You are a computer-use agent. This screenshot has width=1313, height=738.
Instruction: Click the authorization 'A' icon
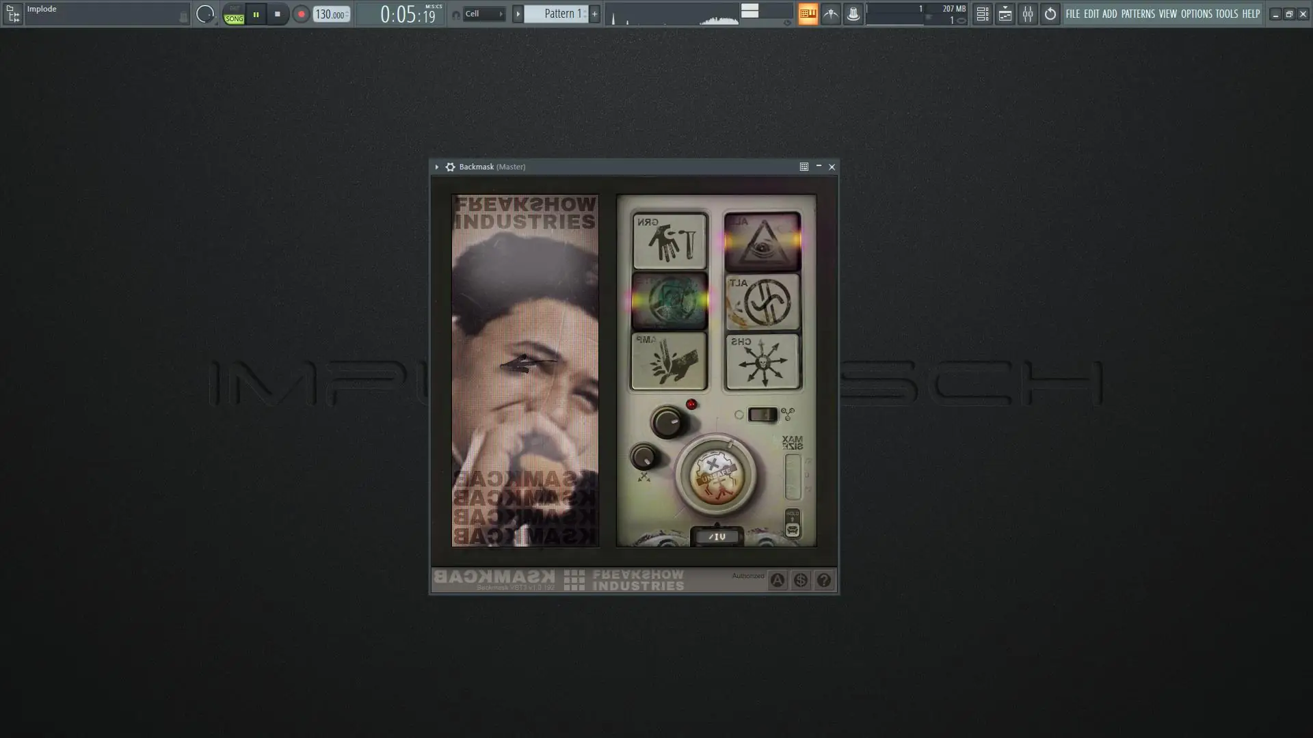coord(778,580)
